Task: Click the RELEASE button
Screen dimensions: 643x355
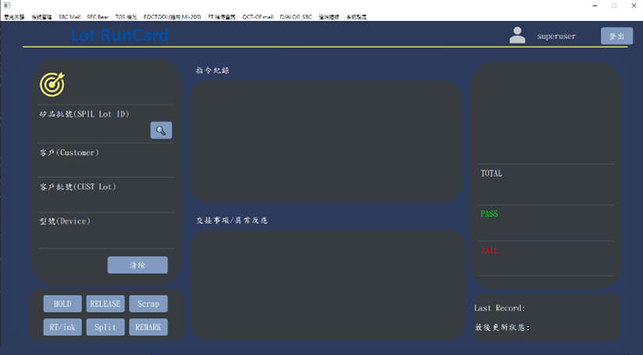Action: click(105, 304)
